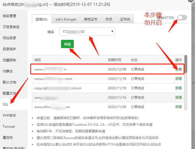The height and width of the screenshot is (149, 195).
Task: Click the copyright domain name cell
Action: tap(58, 88)
